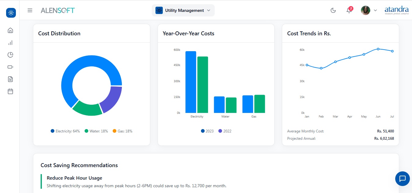Click the Gas legend orange swatch
This screenshot has height=193, width=412.
tap(115, 131)
